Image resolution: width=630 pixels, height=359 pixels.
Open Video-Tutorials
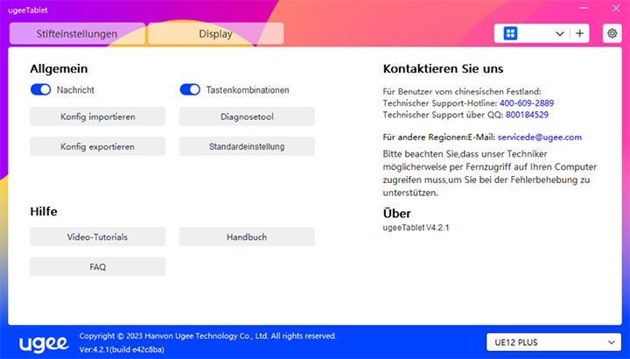click(97, 236)
